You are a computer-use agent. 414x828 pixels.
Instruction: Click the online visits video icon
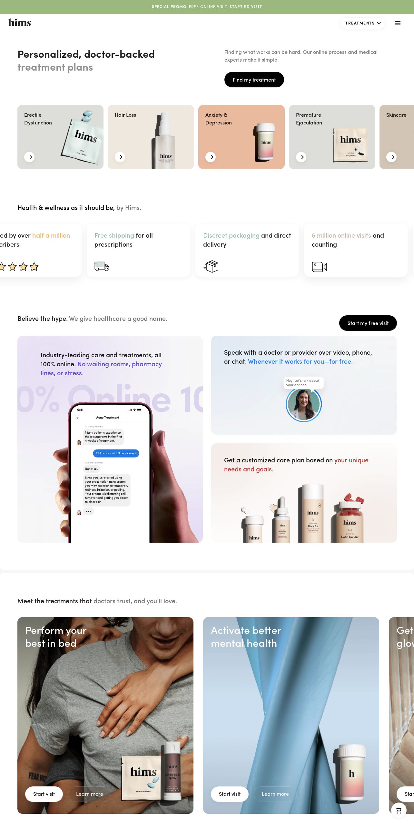[320, 267]
